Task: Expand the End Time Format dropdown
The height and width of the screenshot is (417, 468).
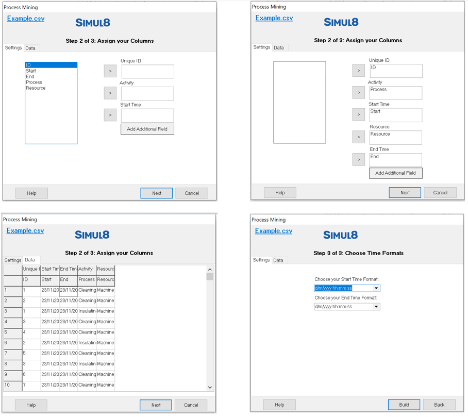Action: 376,307
